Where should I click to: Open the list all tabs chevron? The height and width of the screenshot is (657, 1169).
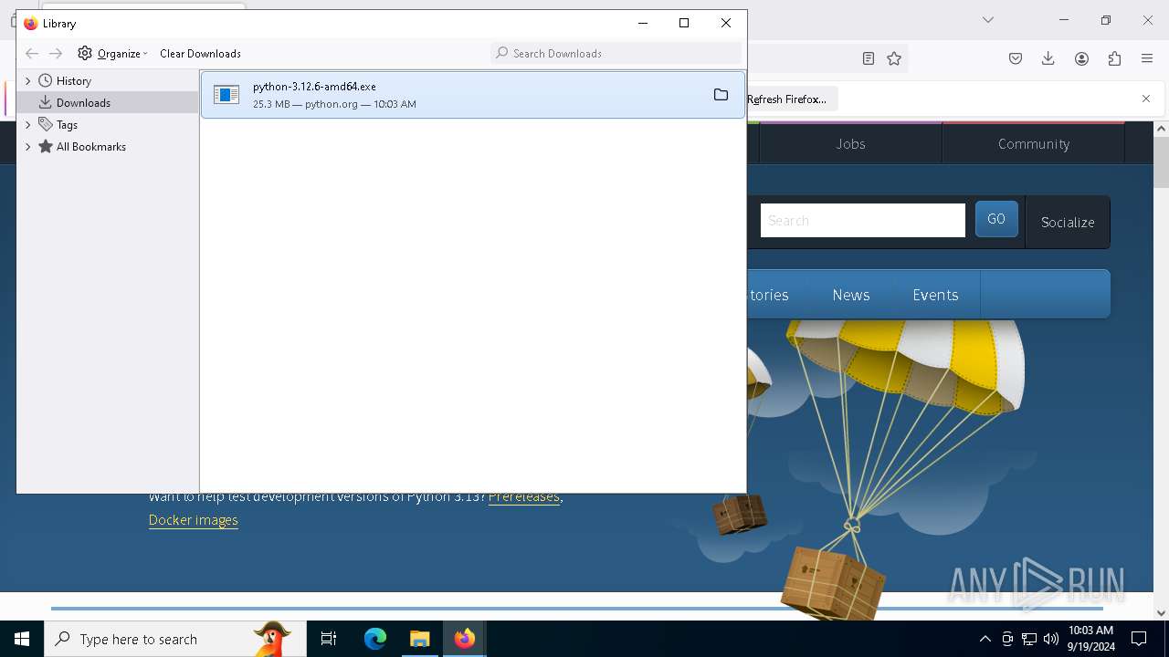click(x=987, y=20)
